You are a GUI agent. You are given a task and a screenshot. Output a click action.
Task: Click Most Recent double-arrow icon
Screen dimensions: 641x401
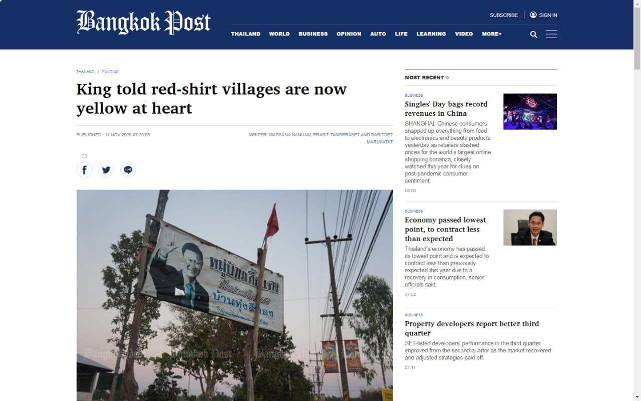(447, 78)
